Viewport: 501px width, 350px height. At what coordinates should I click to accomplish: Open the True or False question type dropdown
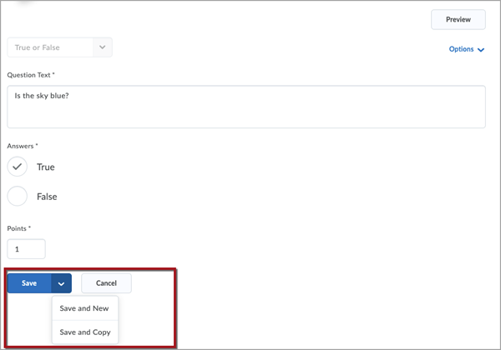[x=60, y=47]
